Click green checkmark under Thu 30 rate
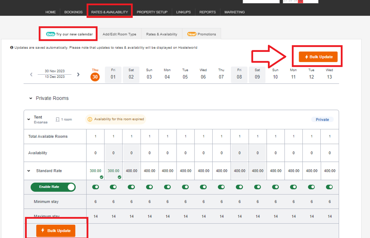 pos(101,177)
